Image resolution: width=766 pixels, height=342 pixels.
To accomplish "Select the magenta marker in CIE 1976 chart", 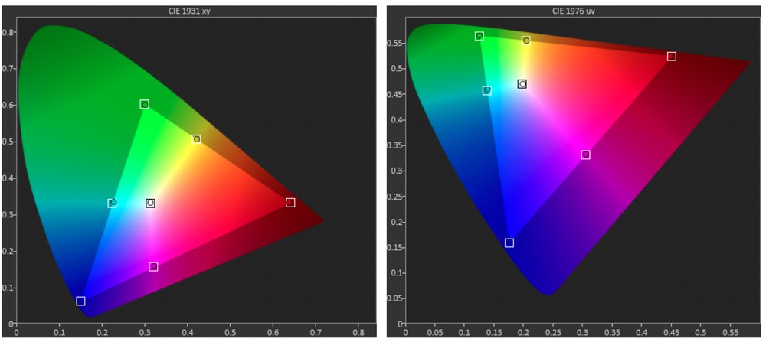I will click(585, 155).
